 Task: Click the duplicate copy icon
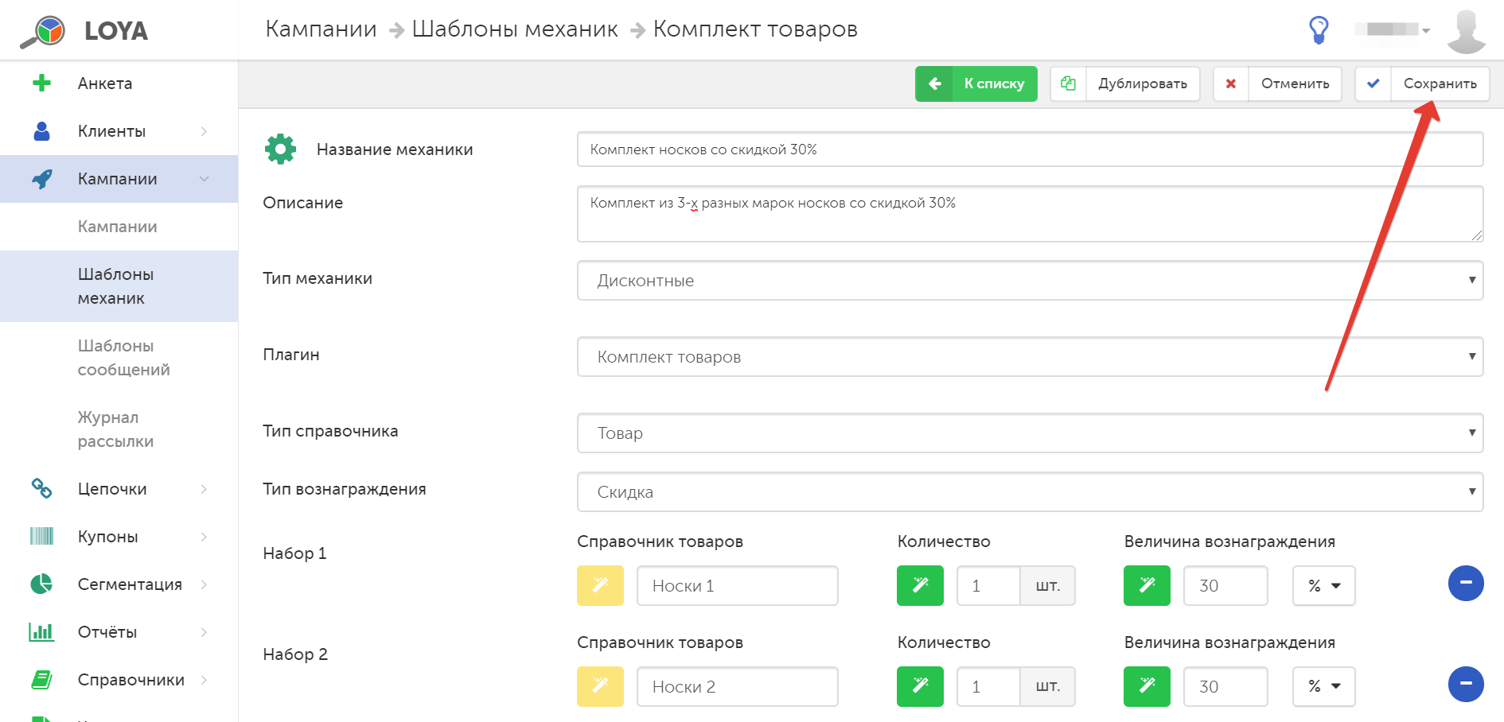tap(1068, 83)
